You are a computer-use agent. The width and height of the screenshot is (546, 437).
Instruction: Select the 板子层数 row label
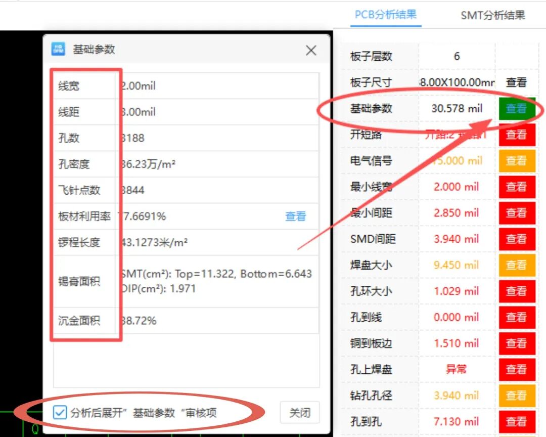click(x=371, y=57)
